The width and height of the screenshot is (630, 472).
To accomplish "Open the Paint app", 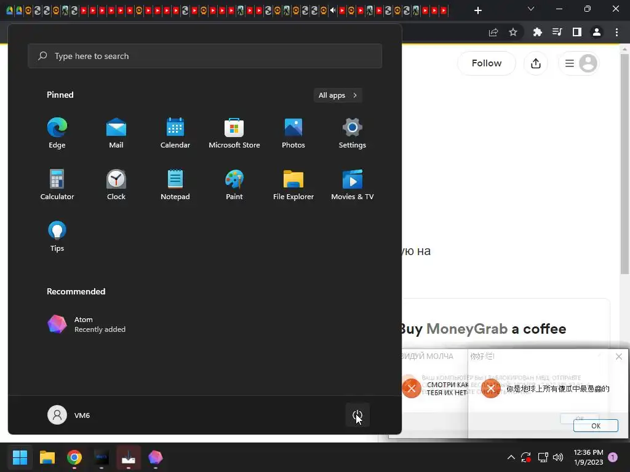I will pos(234,185).
